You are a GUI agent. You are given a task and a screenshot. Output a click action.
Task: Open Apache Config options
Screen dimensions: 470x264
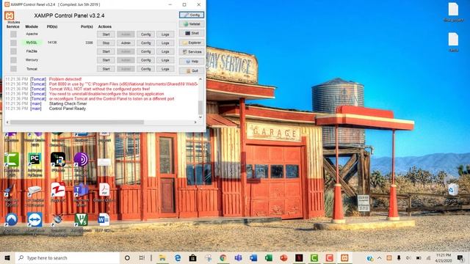[145, 34]
